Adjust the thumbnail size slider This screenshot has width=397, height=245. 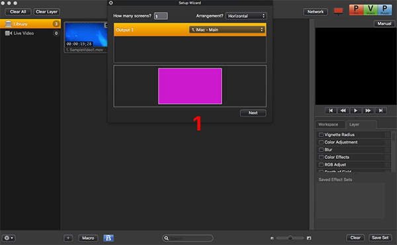[290, 238]
